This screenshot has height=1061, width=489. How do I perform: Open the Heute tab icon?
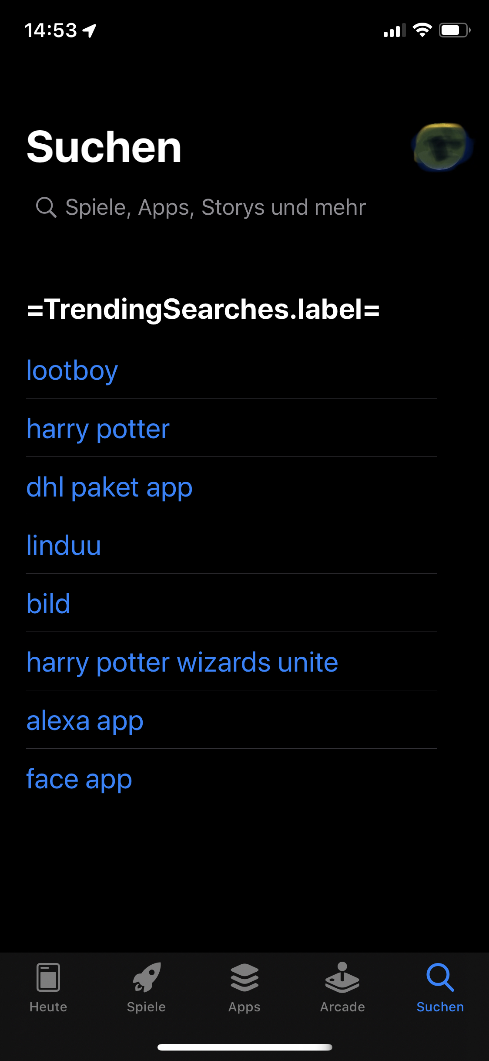48,977
